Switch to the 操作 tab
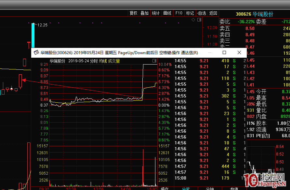 pos(165,188)
